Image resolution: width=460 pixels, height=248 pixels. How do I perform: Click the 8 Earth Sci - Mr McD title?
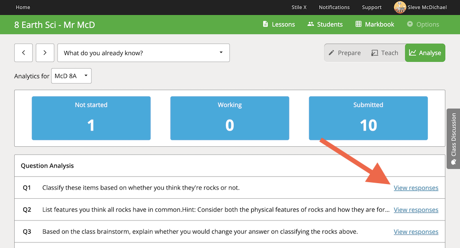coord(55,25)
